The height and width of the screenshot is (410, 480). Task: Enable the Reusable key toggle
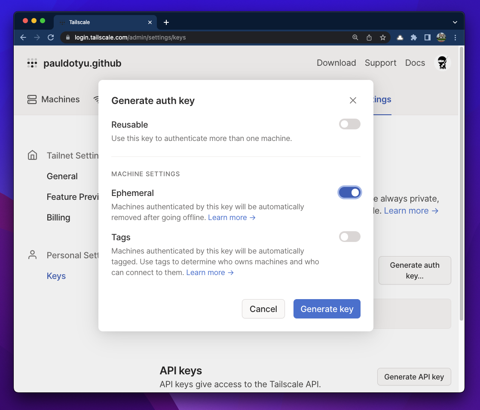tap(349, 124)
